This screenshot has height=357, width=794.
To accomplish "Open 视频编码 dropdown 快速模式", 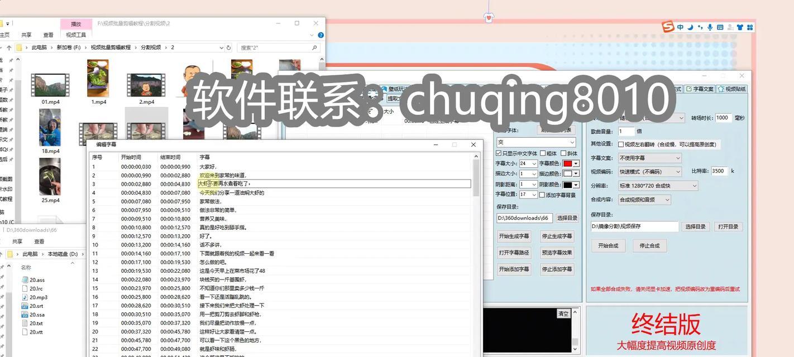I will tap(649, 172).
